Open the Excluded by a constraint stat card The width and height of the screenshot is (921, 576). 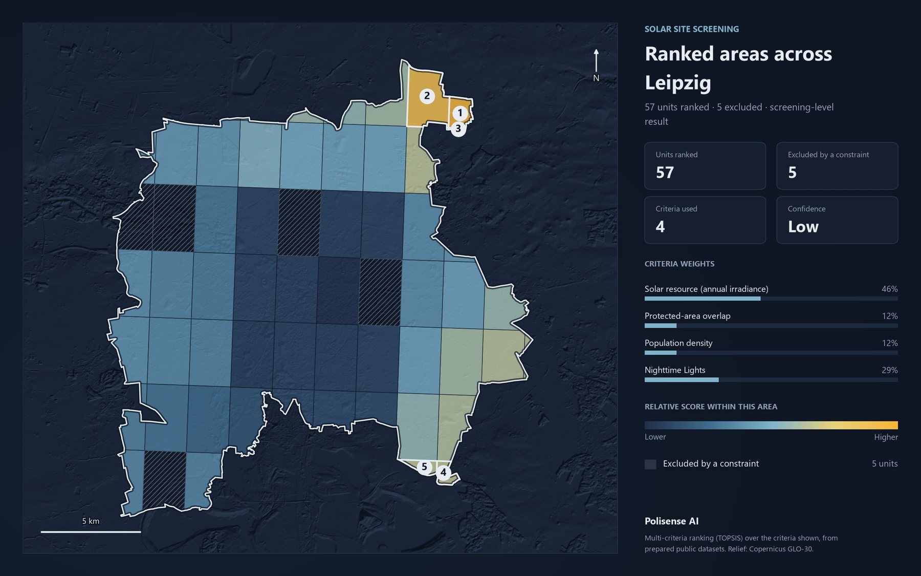tap(837, 166)
